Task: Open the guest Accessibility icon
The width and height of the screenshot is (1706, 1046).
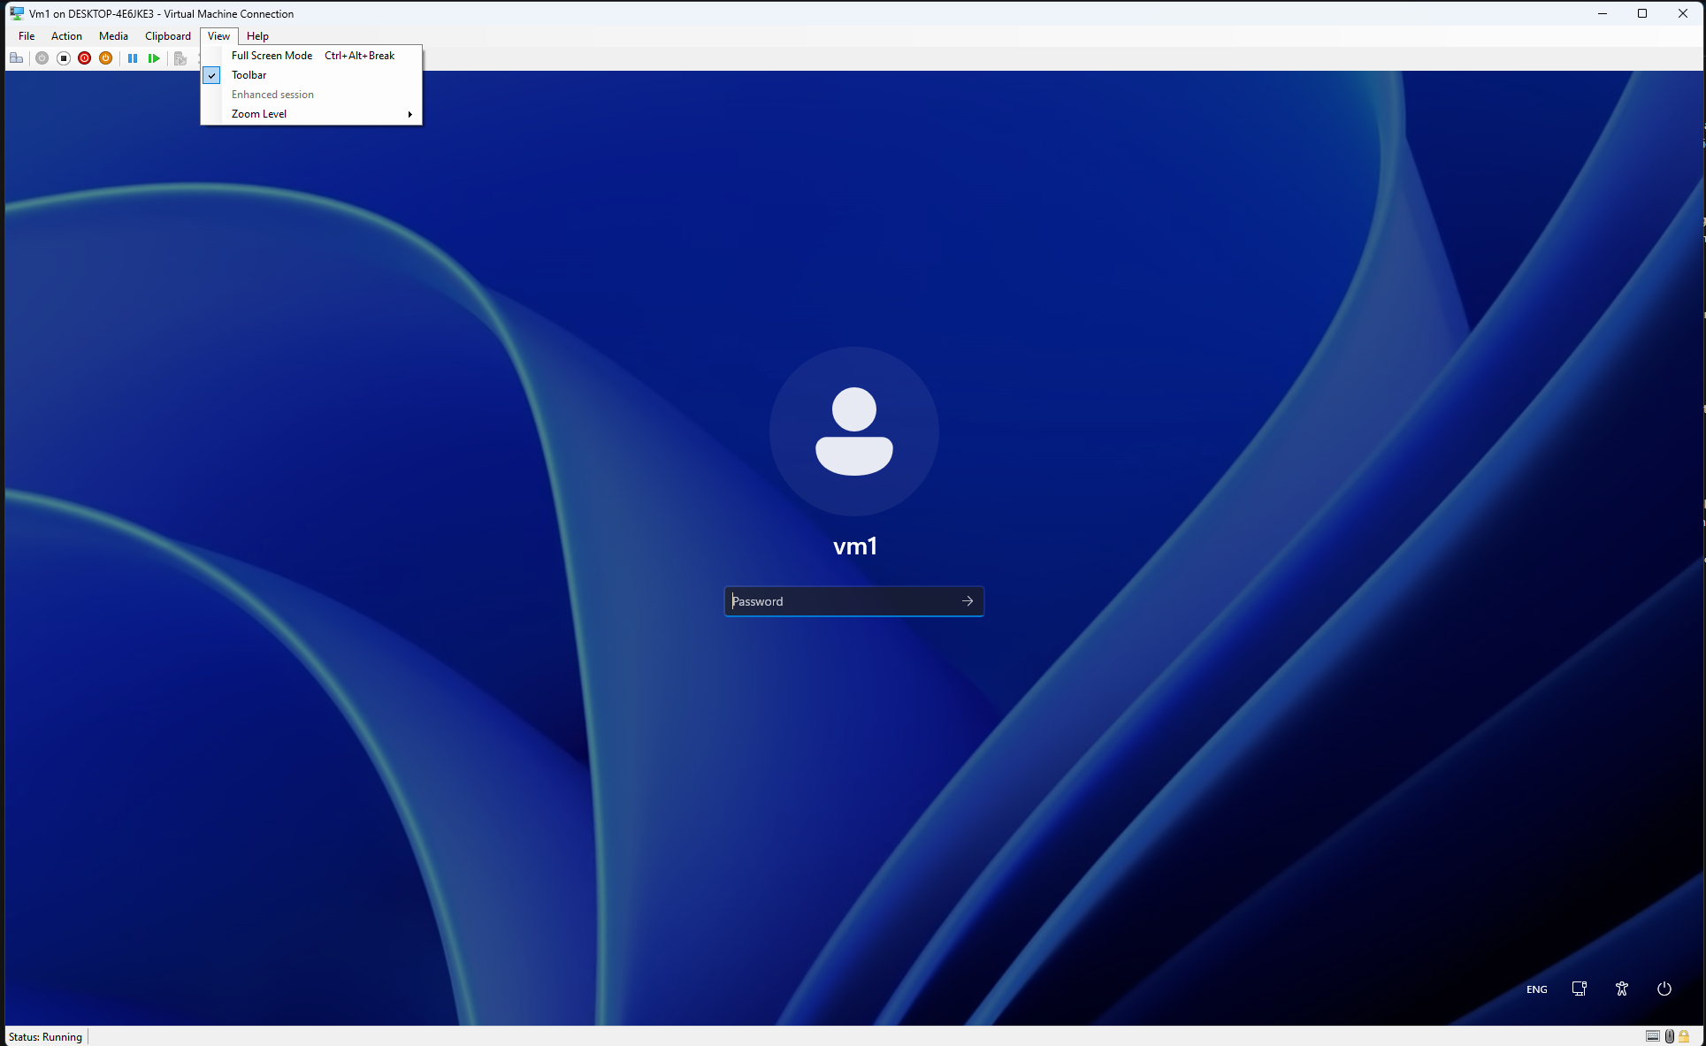Action: pos(1621,989)
